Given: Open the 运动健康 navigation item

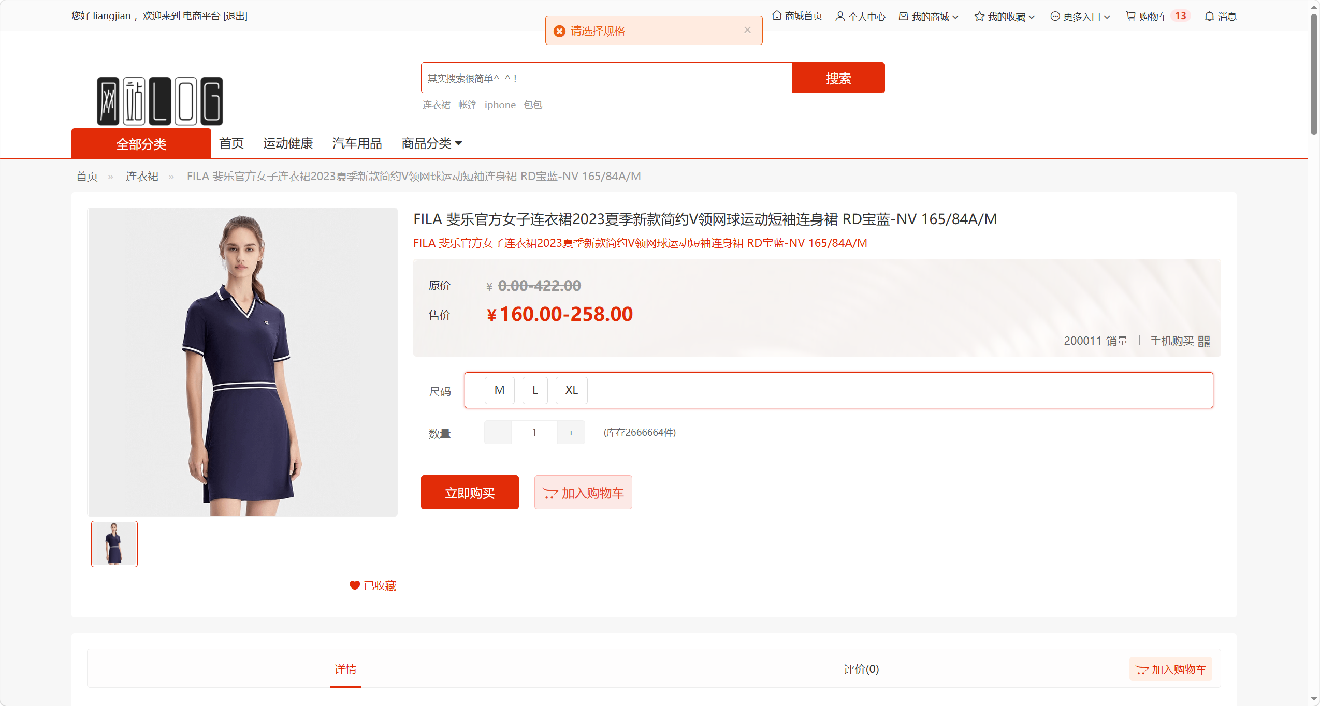Looking at the screenshot, I should tap(288, 143).
